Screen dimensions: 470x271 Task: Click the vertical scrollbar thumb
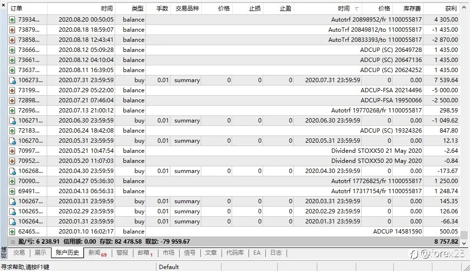click(x=464, y=235)
